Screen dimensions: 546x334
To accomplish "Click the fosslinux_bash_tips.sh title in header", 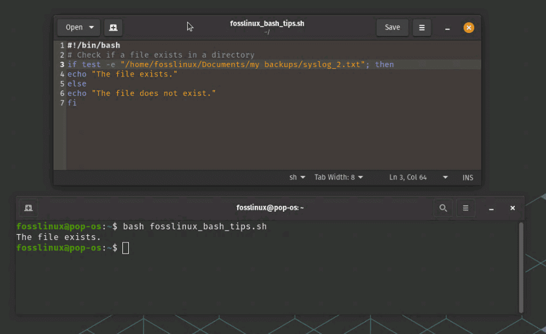I will (267, 24).
